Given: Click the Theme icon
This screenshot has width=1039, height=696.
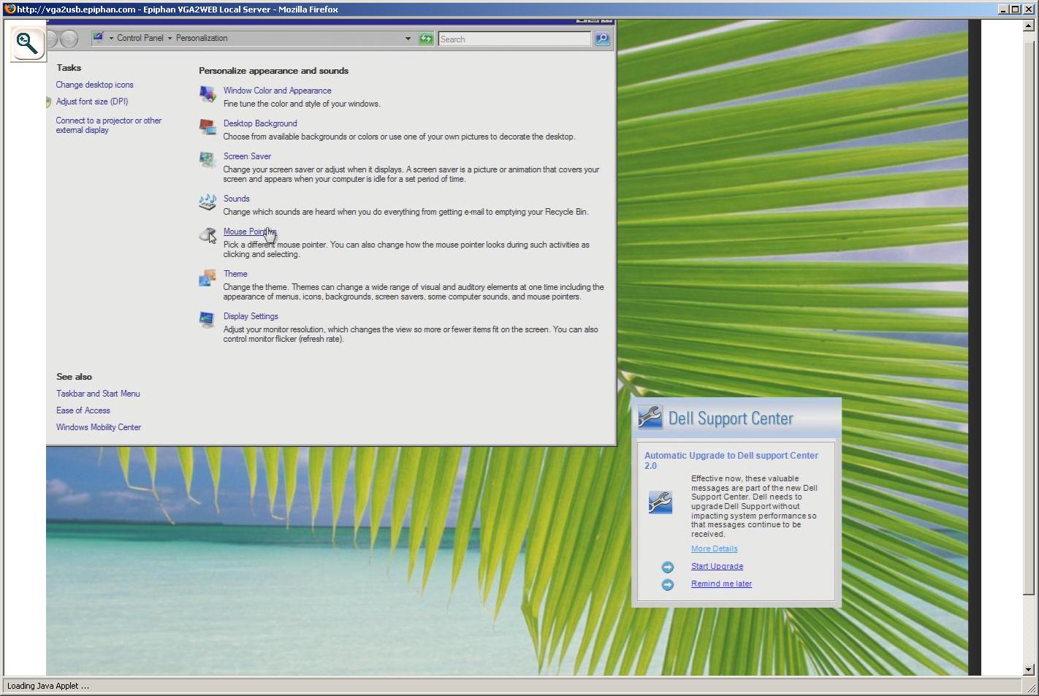Looking at the screenshot, I should (208, 278).
